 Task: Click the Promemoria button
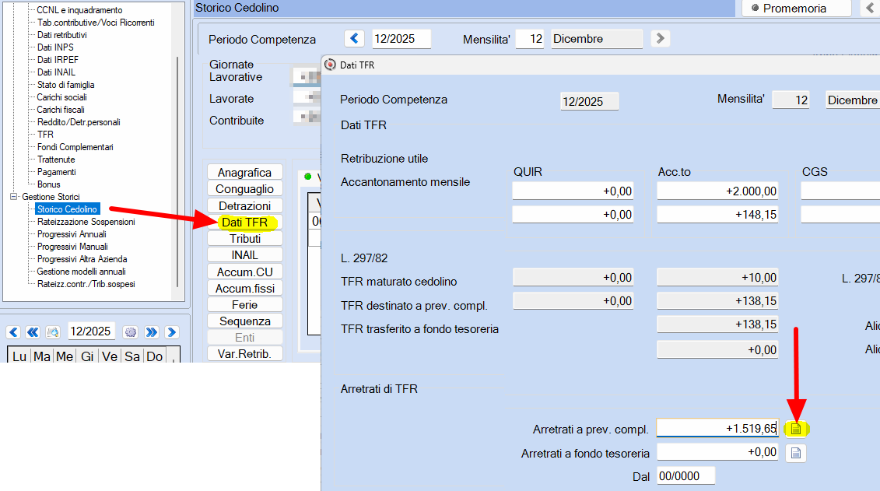(x=797, y=8)
